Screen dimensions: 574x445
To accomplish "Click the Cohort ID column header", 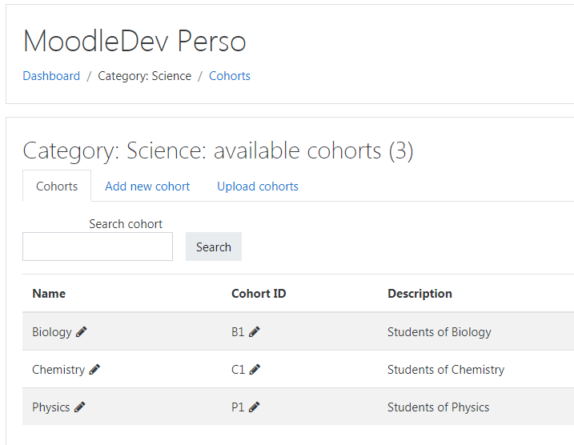I will click(x=259, y=294).
